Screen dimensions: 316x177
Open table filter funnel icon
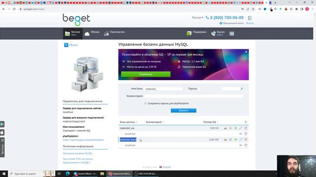pyautogui.click(x=246, y=122)
